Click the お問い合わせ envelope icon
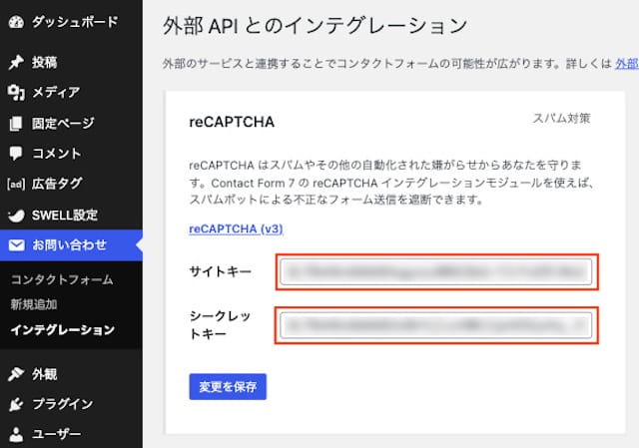639x448 pixels. pos(16,244)
